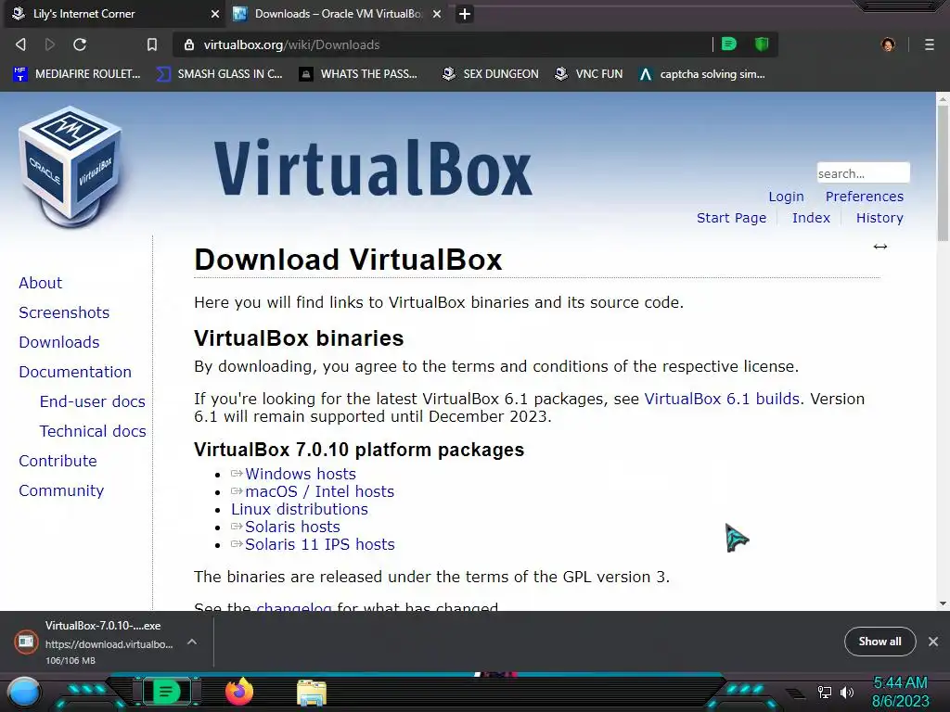Open Community in the sidebar

coord(61,490)
